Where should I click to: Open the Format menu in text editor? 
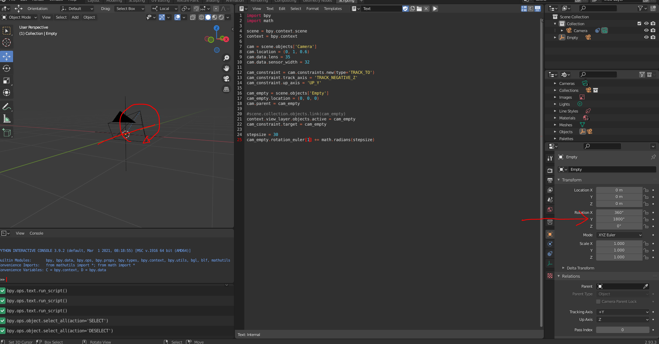pos(313,9)
